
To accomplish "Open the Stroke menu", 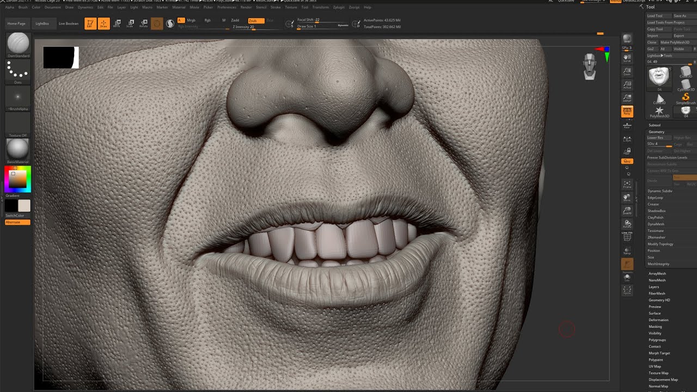I will (x=276, y=7).
